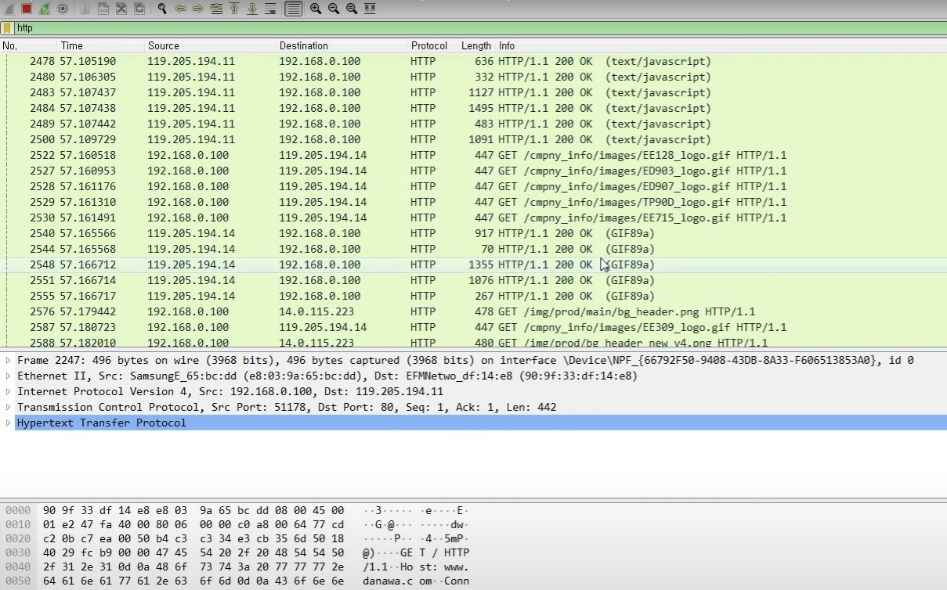947x590 pixels.
Task: Zoom in the main window text
Action: coord(316,9)
